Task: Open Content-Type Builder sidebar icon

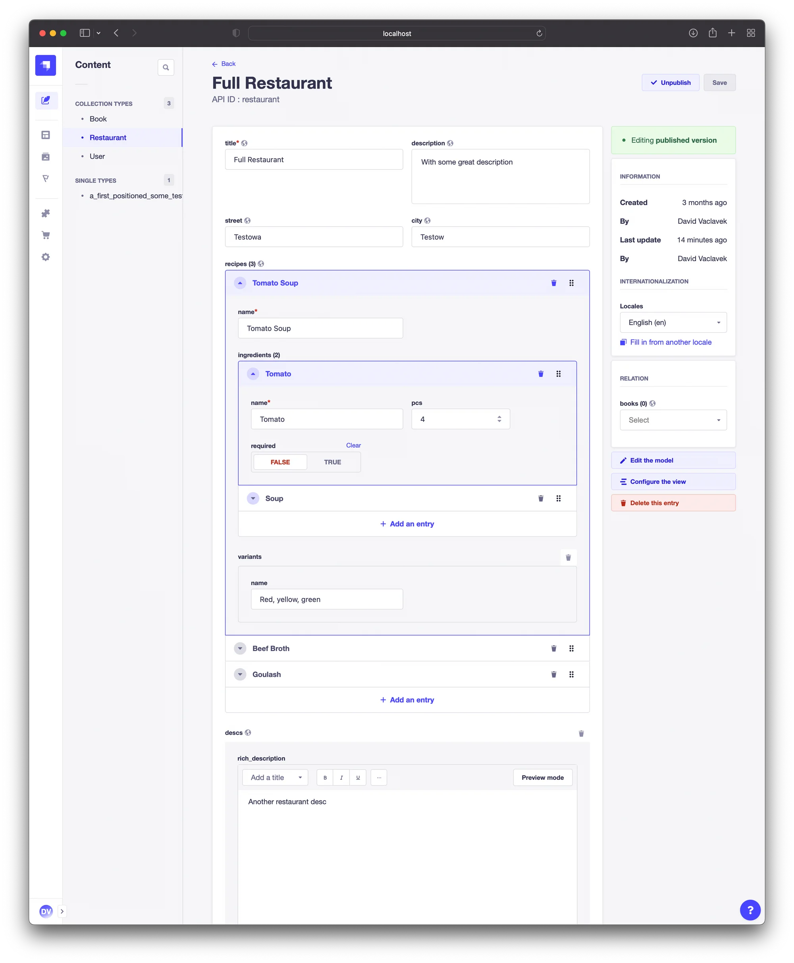Action: click(x=45, y=135)
